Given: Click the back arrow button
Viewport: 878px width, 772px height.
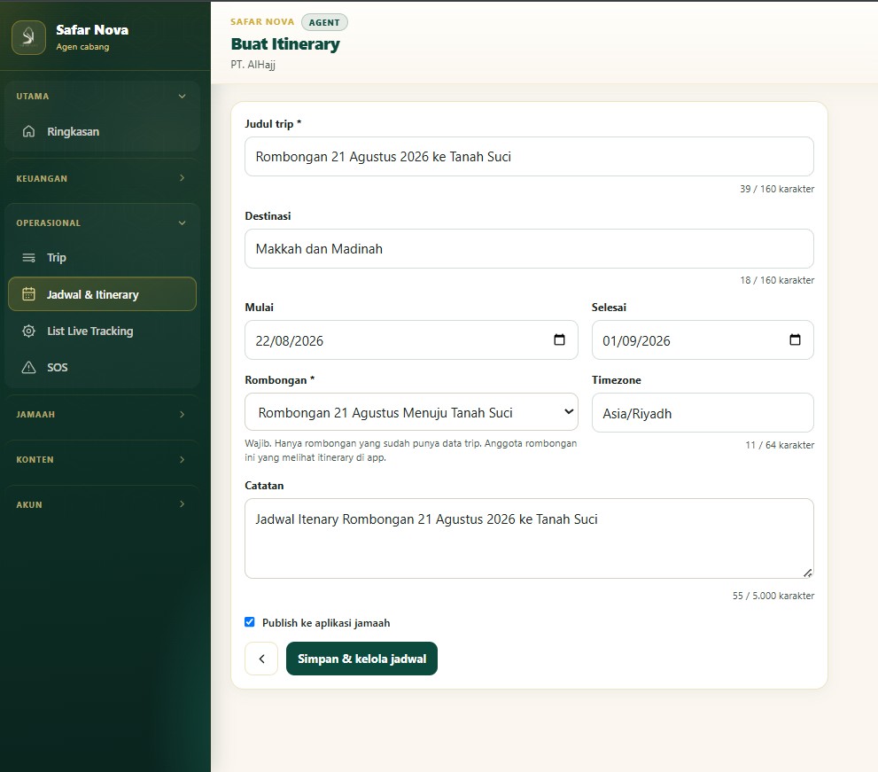Looking at the screenshot, I should tap(261, 659).
